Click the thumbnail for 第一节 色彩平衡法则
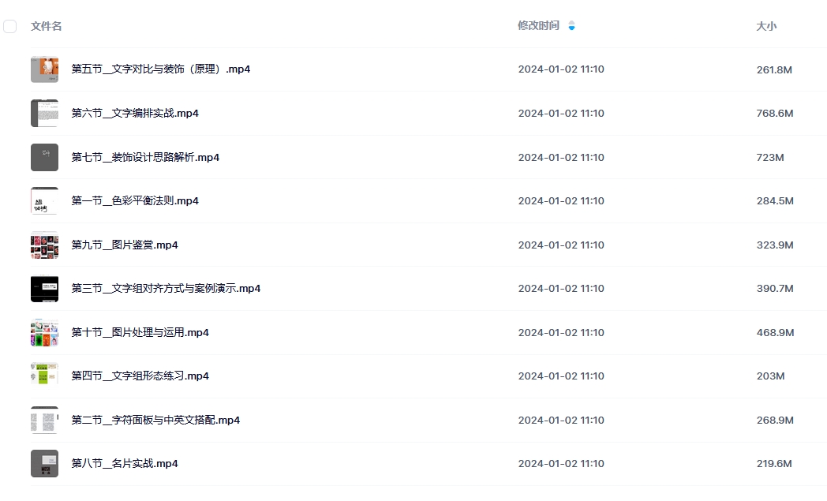The width and height of the screenshot is (827, 501). tap(45, 201)
